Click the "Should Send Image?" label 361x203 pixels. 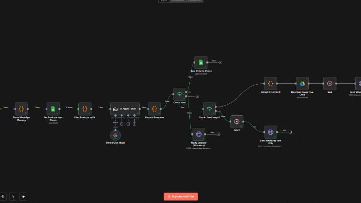click(x=209, y=117)
